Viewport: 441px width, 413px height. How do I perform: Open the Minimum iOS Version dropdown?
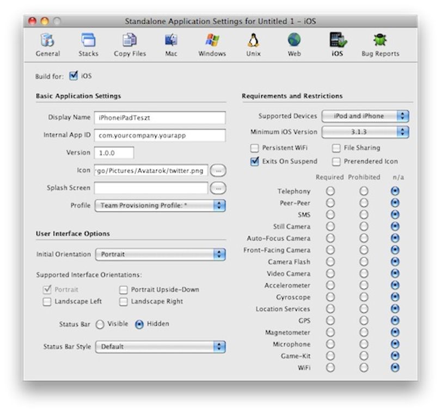(x=365, y=132)
